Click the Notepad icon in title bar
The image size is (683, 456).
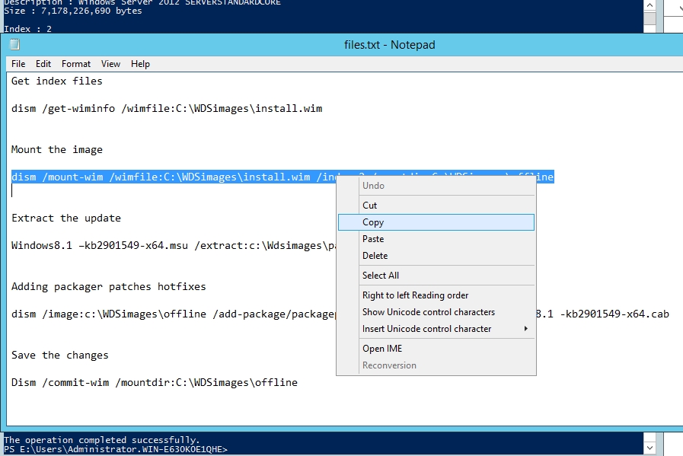tap(14, 44)
